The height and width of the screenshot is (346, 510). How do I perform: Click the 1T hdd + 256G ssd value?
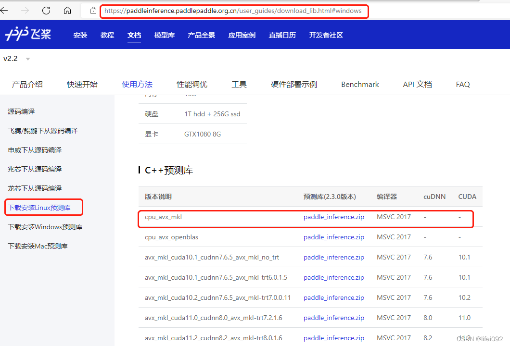pyautogui.click(x=212, y=114)
